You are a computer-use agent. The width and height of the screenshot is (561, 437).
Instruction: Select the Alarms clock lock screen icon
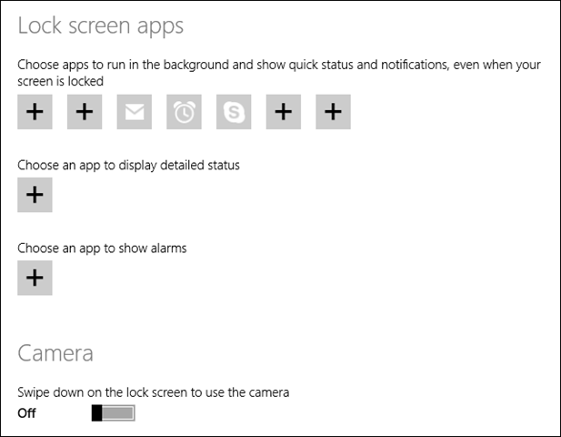pyautogui.click(x=184, y=112)
